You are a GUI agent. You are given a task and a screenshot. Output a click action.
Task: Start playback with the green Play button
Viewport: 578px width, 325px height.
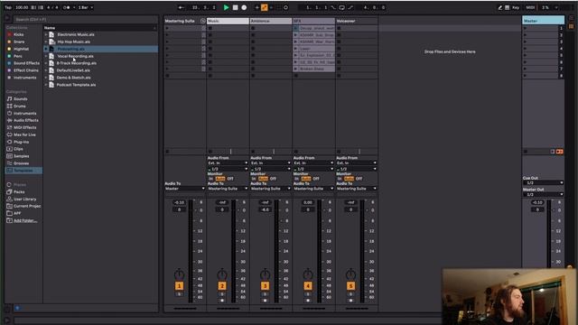[226, 7]
